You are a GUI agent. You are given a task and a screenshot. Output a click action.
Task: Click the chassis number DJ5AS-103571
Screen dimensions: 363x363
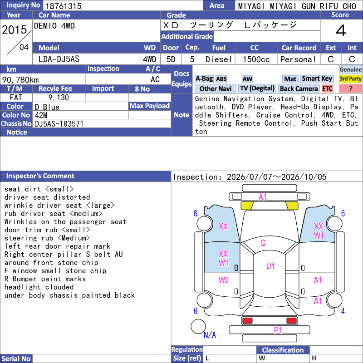pos(59,123)
